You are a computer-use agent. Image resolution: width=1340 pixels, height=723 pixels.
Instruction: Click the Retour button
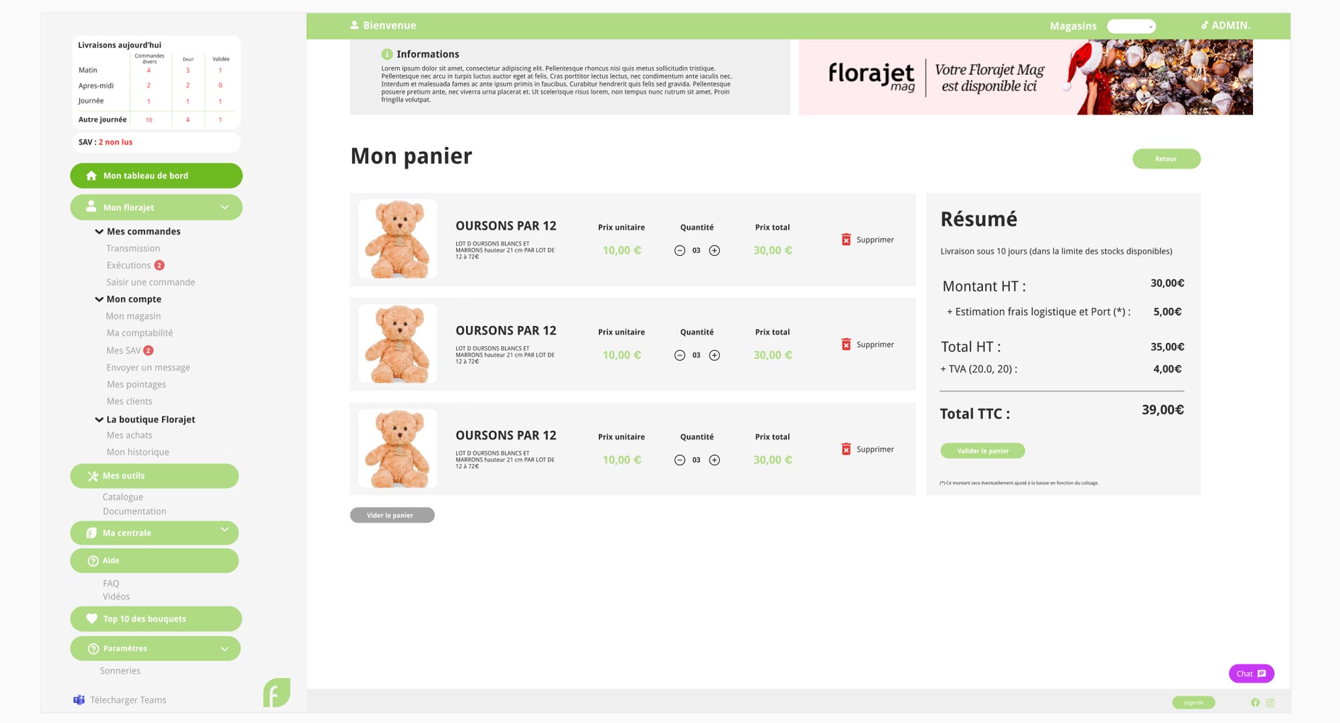click(1166, 159)
